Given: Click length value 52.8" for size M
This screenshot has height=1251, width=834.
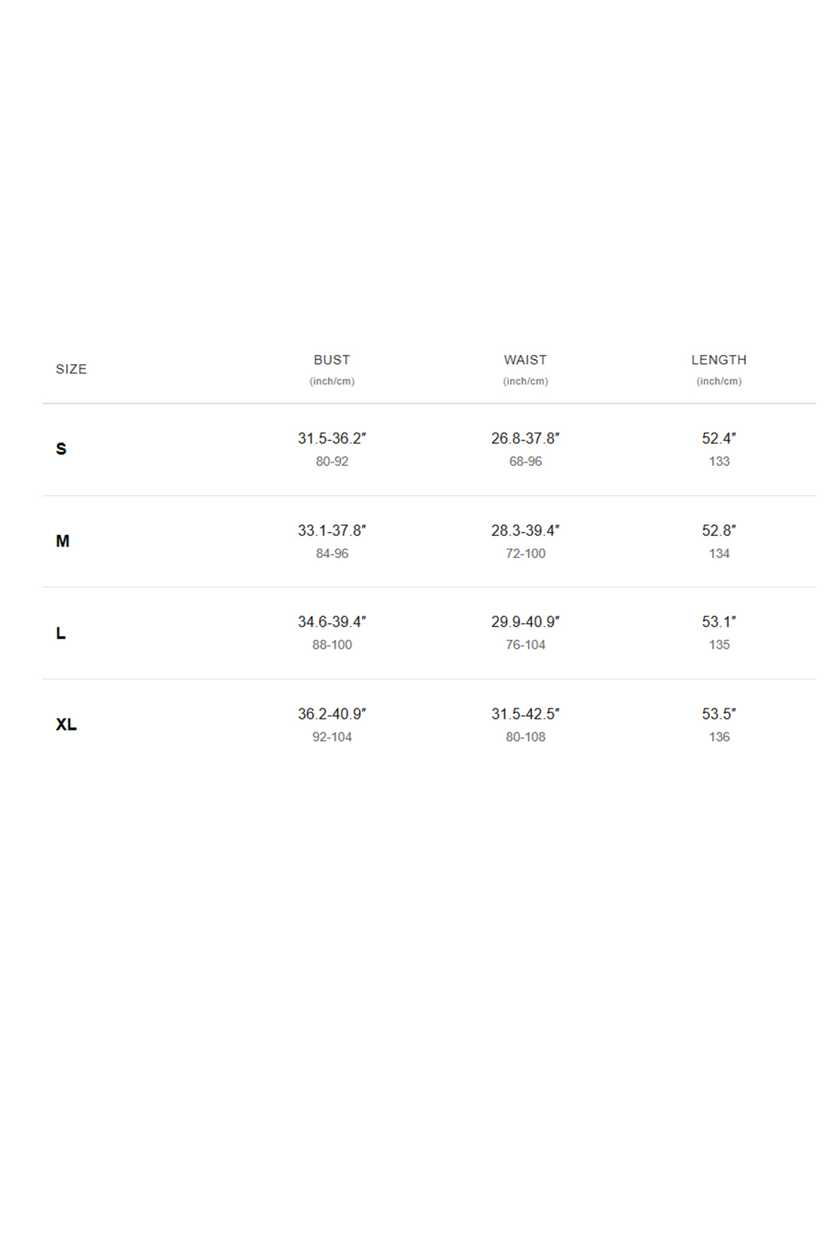Looking at the screenshot, I should 719,530.
